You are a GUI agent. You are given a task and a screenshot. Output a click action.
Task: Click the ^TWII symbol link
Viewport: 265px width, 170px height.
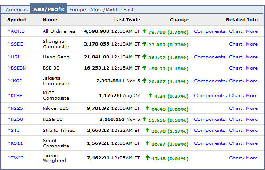(15, 158)
